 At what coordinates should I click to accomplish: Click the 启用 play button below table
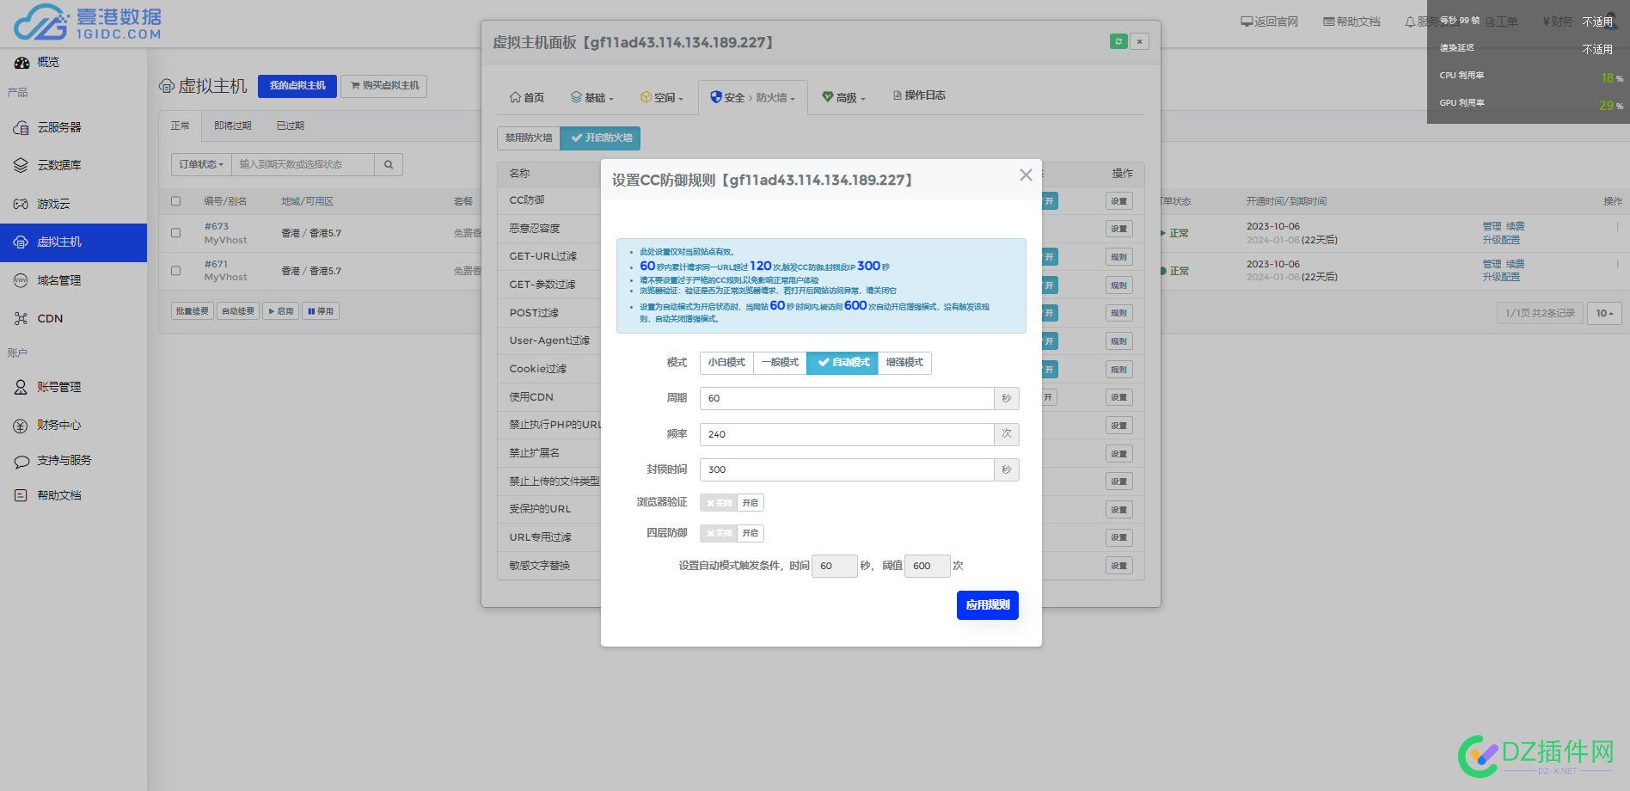280,311
